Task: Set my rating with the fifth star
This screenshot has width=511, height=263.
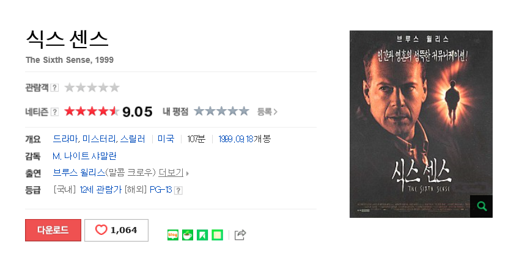Action: click(x=244, y=111)
